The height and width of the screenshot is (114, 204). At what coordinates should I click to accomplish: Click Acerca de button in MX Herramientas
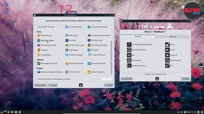(41, 85)
